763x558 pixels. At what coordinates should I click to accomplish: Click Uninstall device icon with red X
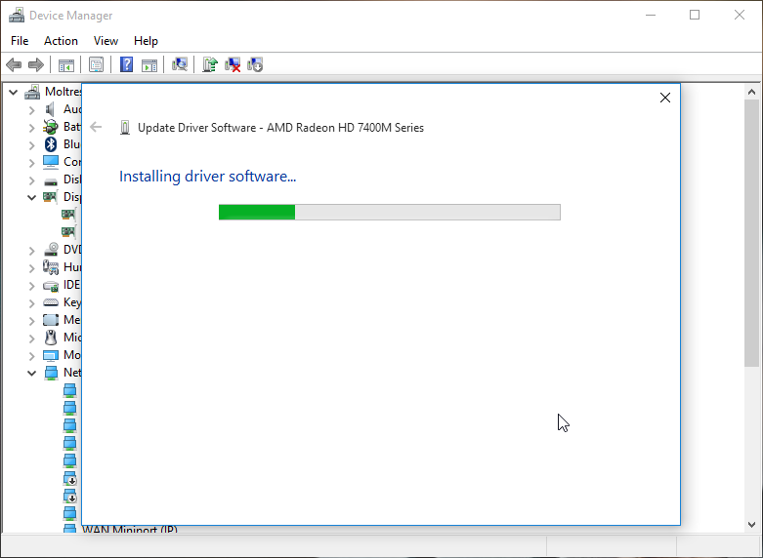pos(233,64)
